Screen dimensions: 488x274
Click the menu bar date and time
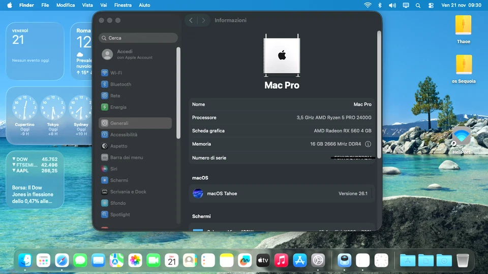(461, 5)
